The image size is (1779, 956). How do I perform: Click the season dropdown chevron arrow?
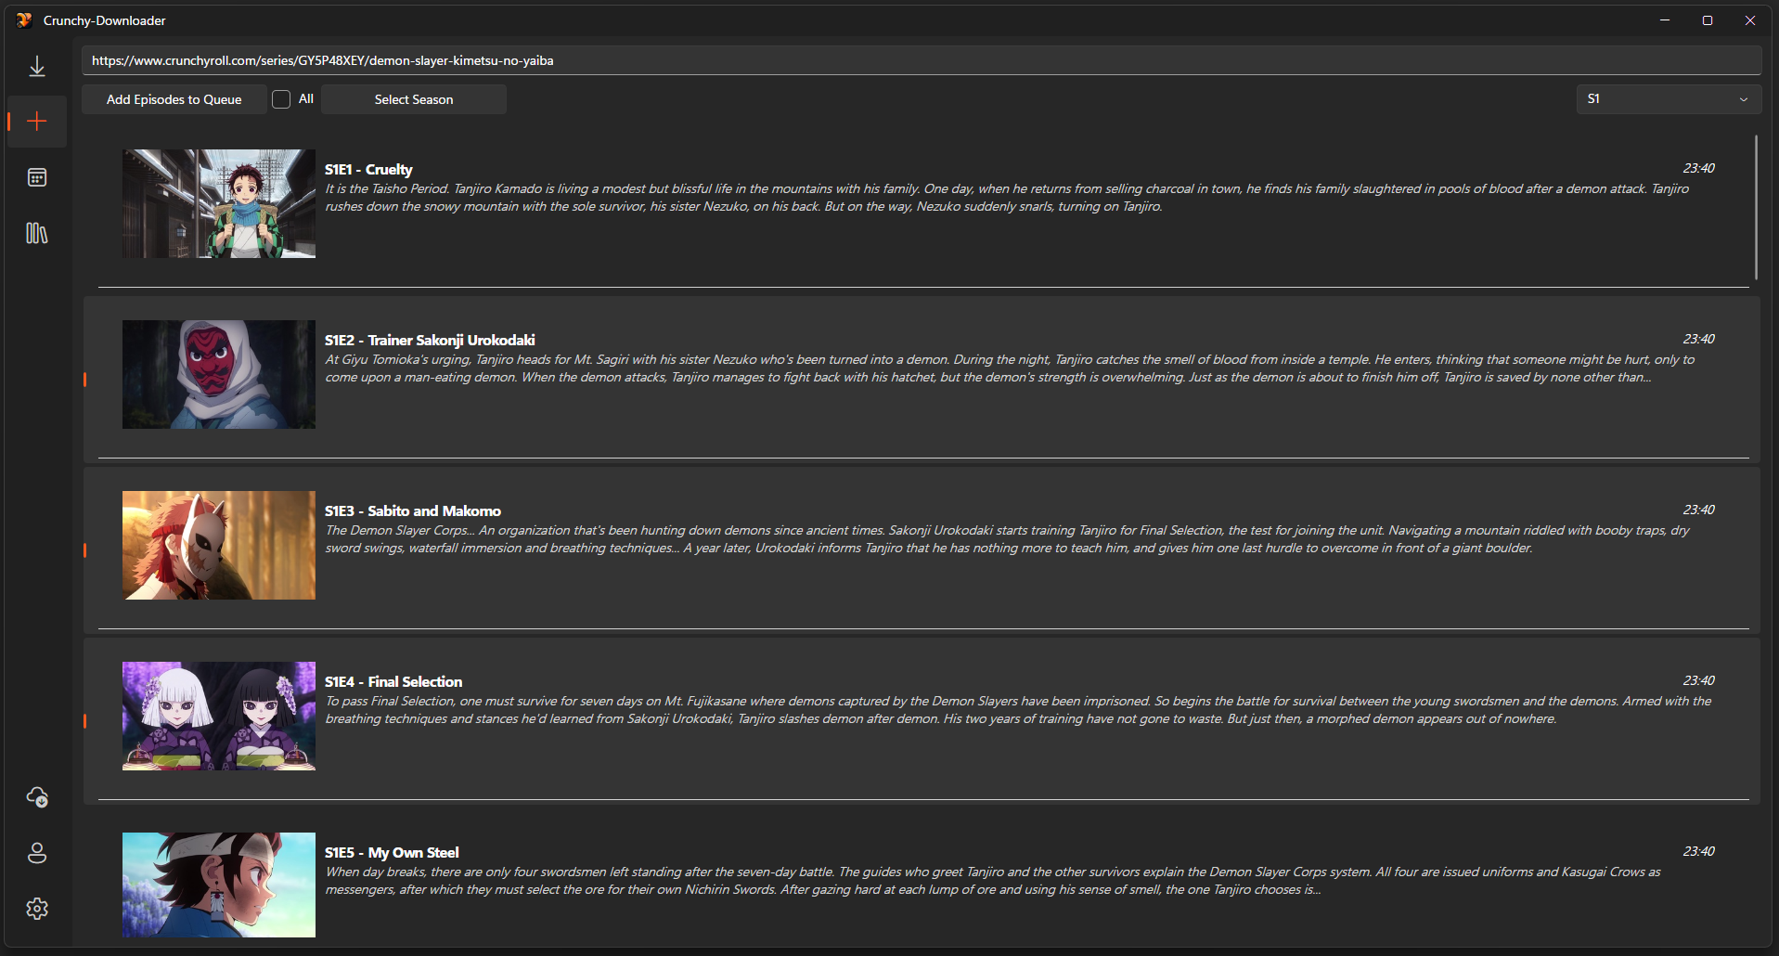pos(1743,99)
